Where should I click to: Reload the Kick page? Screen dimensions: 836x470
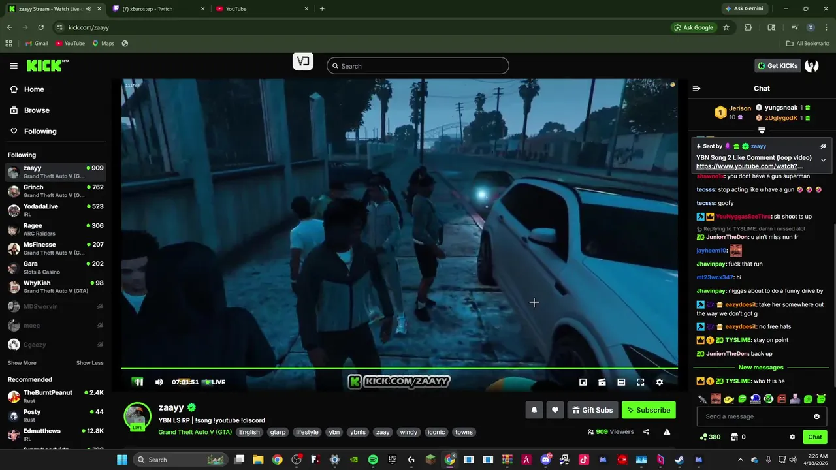(x=40, y=27)
